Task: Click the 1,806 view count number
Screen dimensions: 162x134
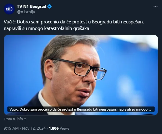Action: point(54,128)
